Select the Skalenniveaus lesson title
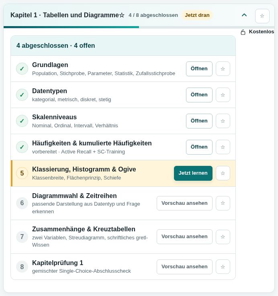 point(54,117)
